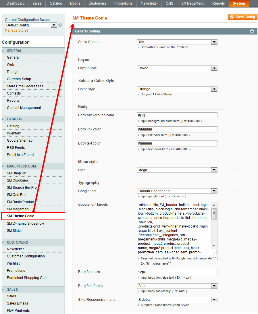The height and width of the screenshot is (314, 258).
Task: Open the System menu
Action: [x=239, y=3]
